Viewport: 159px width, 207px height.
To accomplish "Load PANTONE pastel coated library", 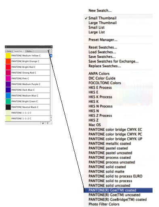I will [x=108, y=148].
